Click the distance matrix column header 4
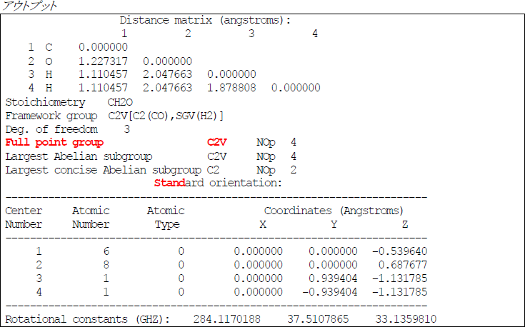525x327 pixels. (315, 34)
